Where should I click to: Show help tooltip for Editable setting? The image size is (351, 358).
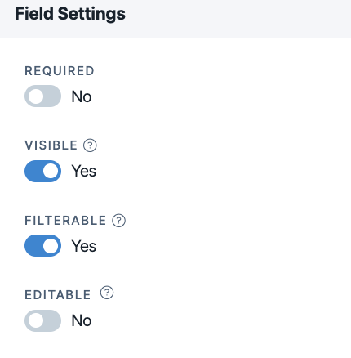pyautogui.click(x=107, y=293)
